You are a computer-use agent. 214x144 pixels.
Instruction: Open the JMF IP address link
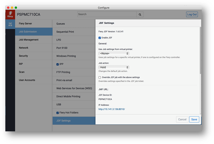click(x=112, y=109)
